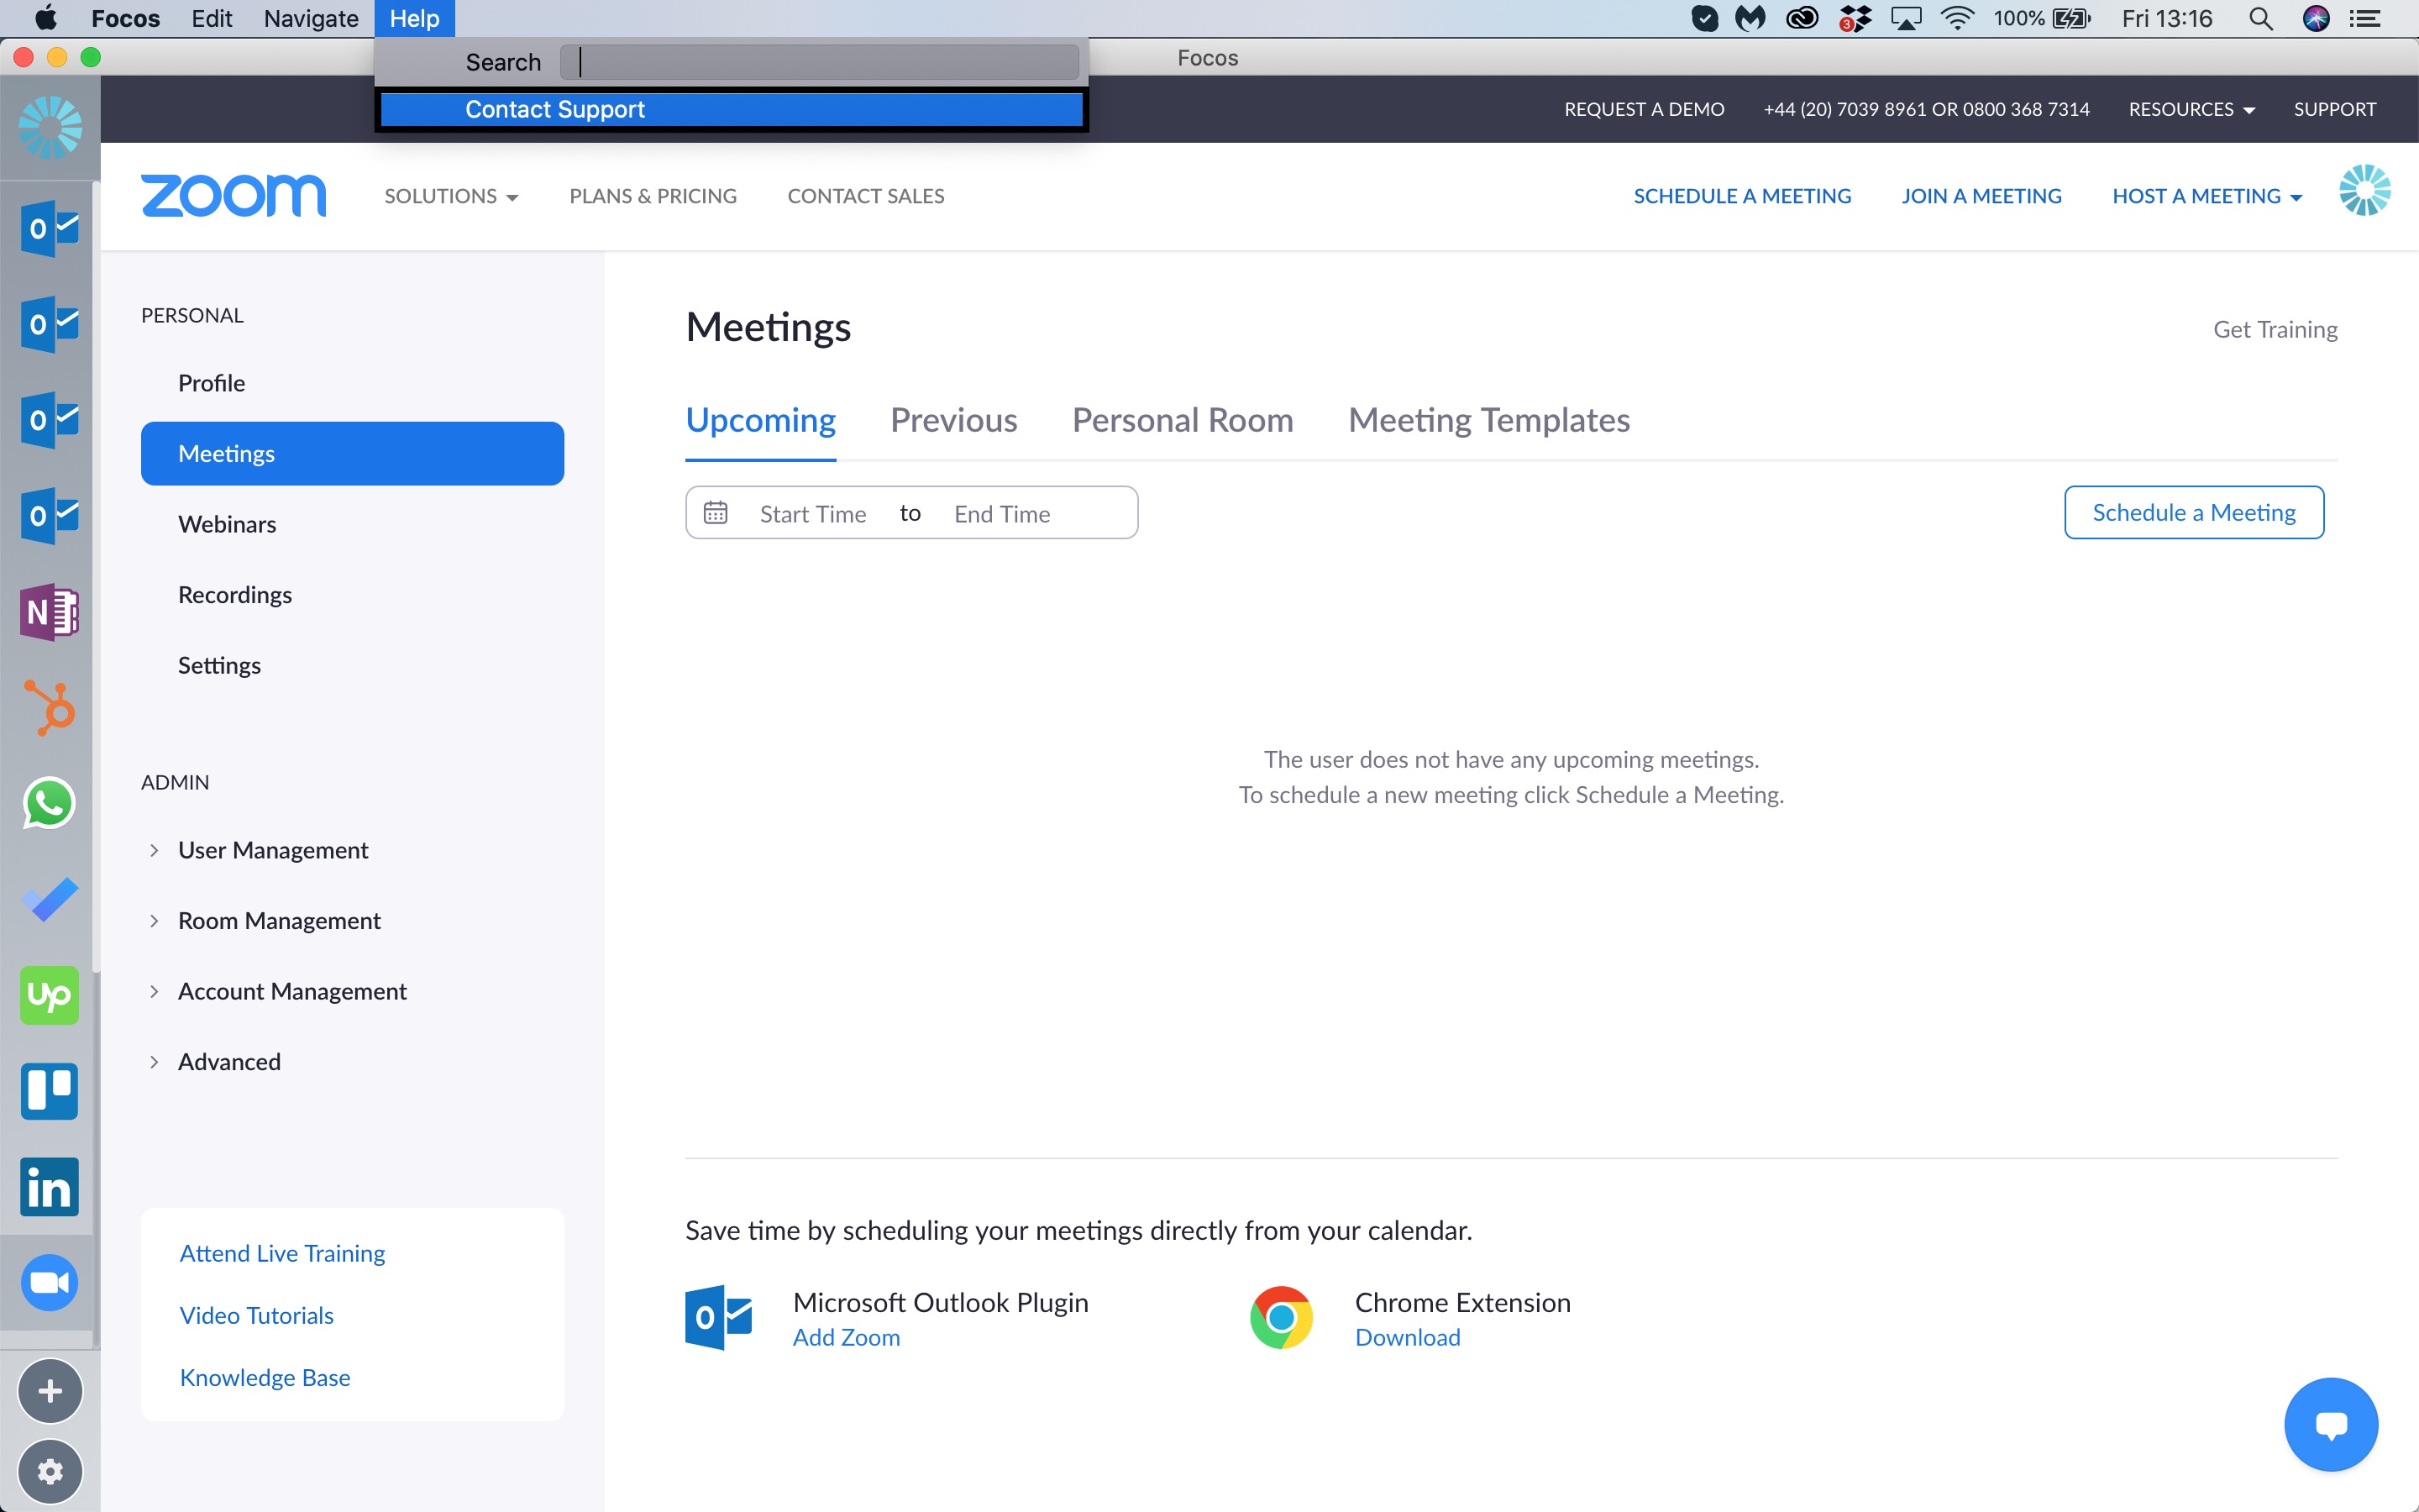The width and height of the screenshot is (2419, 1512).
Task: Click the Help menu Search field
Action: pos(819,62)
